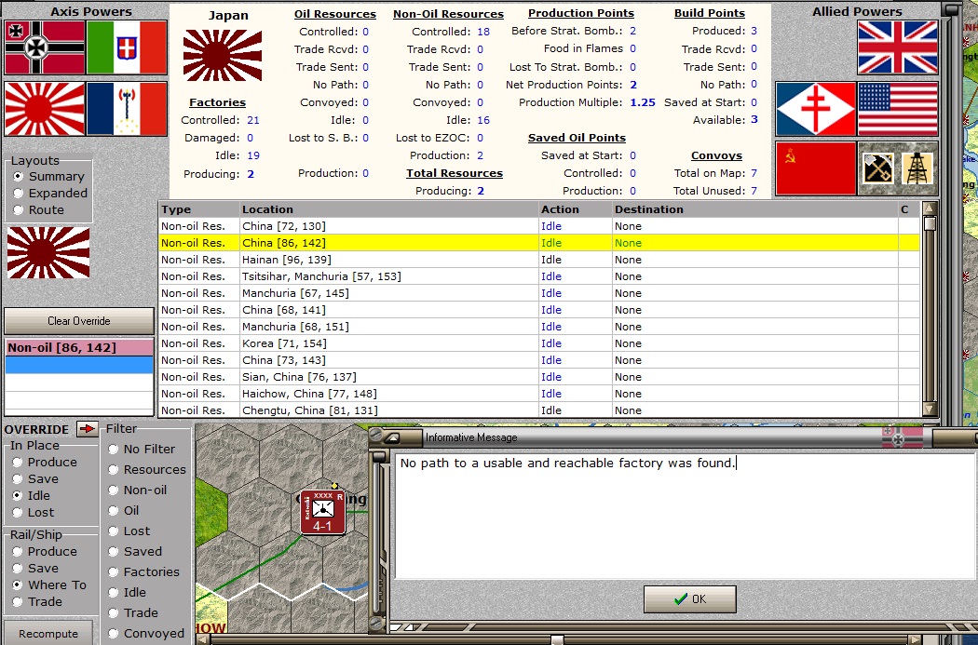Select the Free France Lorraine cross flag
Image resolution: width=978 pixels, height=645 pixels.
[x=816, y=109]
